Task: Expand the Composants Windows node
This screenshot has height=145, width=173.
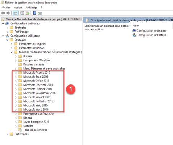Action: (16, 61)
